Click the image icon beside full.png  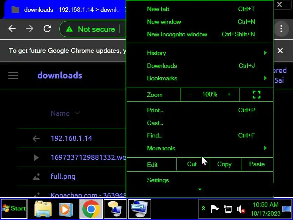pyautogui.click(x=36, y=177)
